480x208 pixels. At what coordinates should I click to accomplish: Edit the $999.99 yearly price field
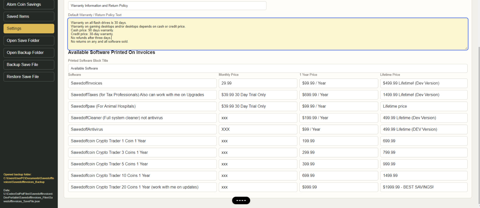339,187
